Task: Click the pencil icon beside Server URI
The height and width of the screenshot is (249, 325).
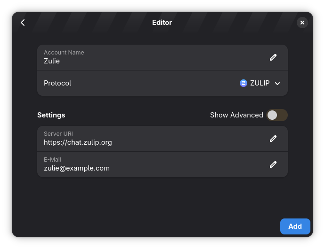Action: pos(273,139)
